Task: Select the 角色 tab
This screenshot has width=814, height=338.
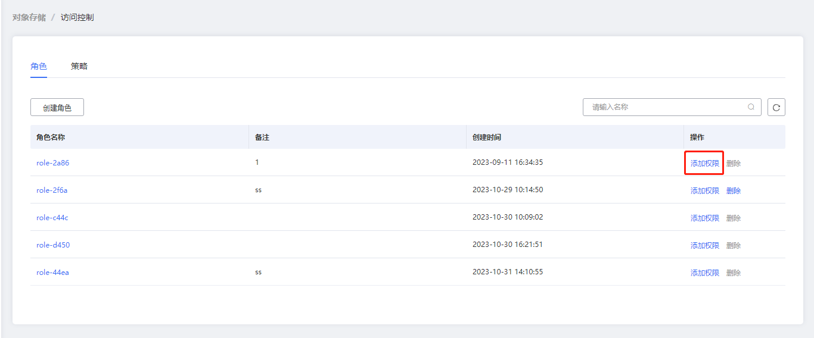Action: [x=39, y=66]
